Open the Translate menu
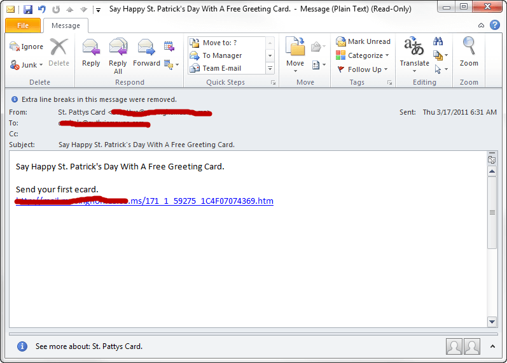507x363 pixels. (x=414, y=55)
